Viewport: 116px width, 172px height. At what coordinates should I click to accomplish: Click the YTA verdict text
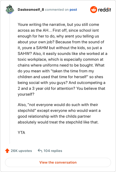click(21, 132)
